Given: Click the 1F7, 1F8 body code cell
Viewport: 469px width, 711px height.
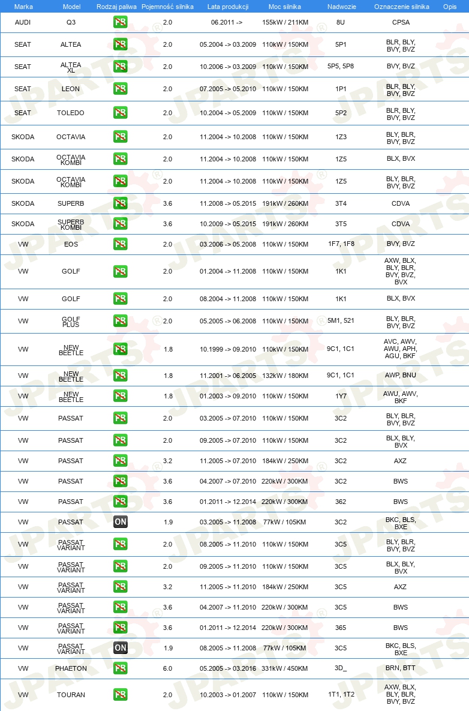Looking at the screenshot, I should (x=341, y=244).
